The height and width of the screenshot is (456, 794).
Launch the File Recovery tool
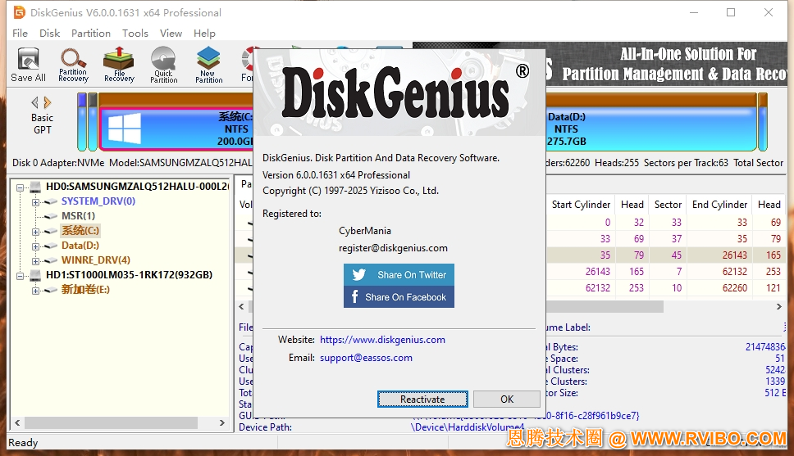(119, 64)
